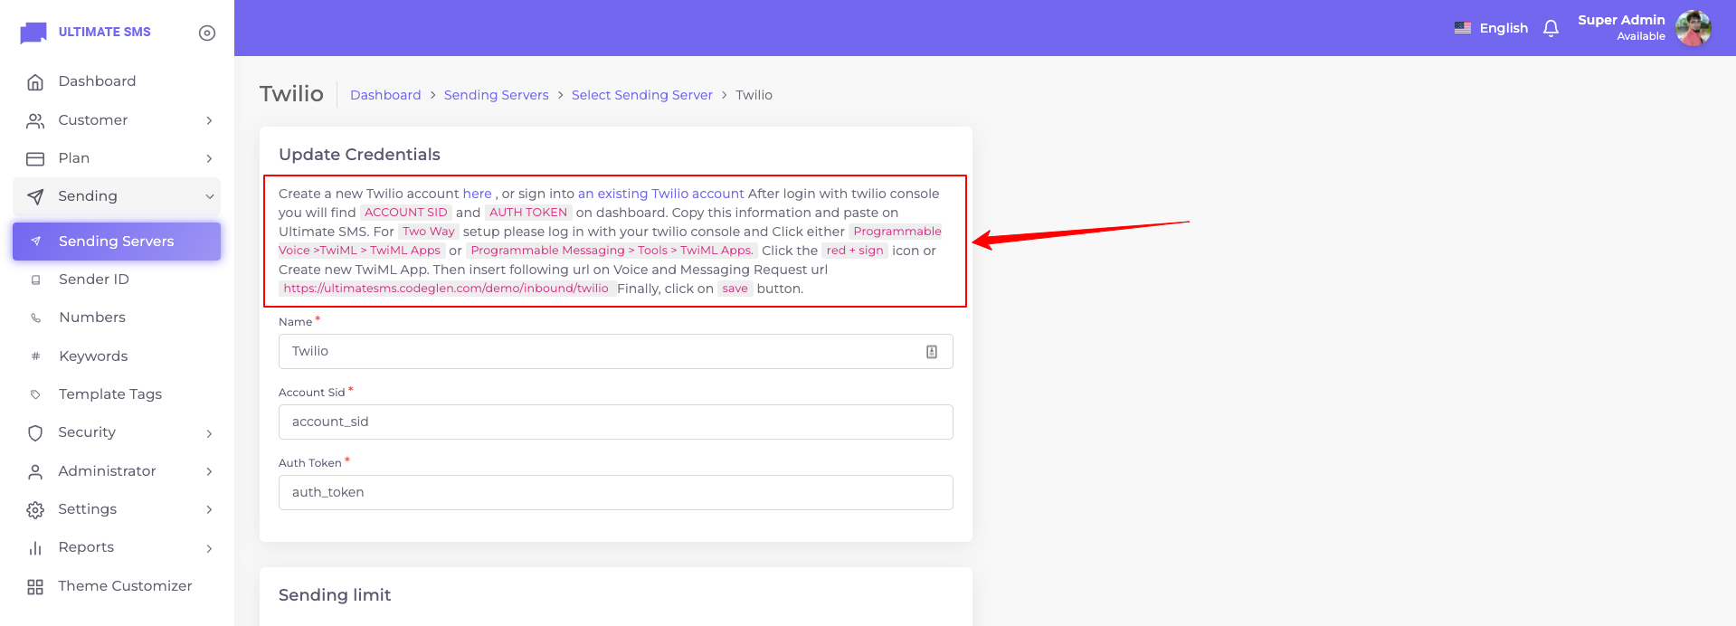The width and height of the screenshot is (1736, 626).
Task: Click the Ultimate SMS logo icon
Action: pyautogui.click(x=33, y=33)
